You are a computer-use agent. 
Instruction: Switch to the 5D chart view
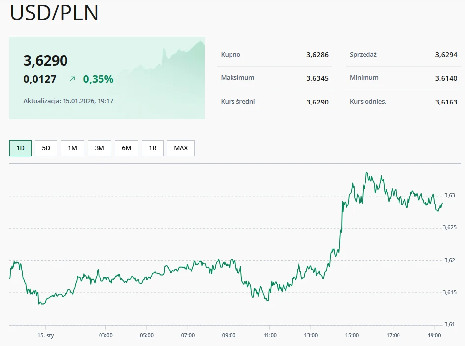click(46, 148)
